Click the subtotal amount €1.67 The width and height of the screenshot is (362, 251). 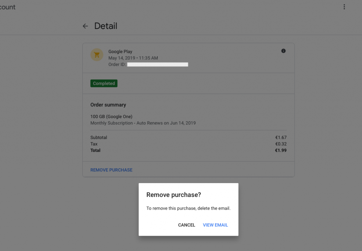(281, 138)
